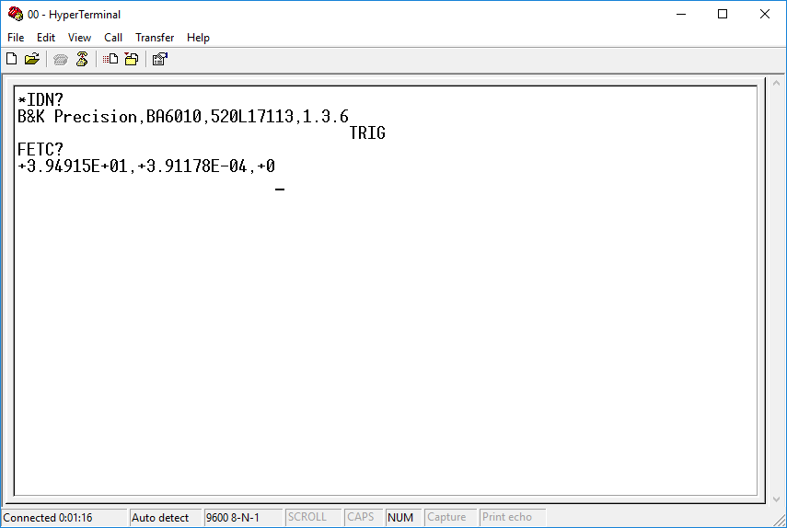Click the Connected 0:01:16 status entry
Image resolution: width=787 pixels, height=528 pixels.
tap(64, 517)
